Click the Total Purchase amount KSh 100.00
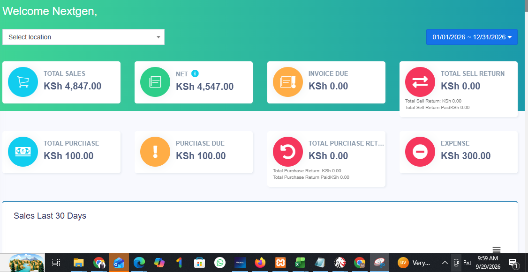 point(68,156)
